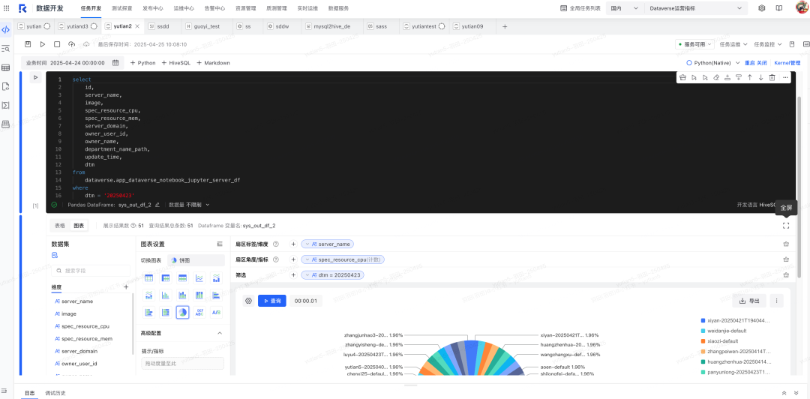Viewport: 810px width, 399px height.
Task: Open the 调试历史 bottom tab
Action: (x=55, y=393)
